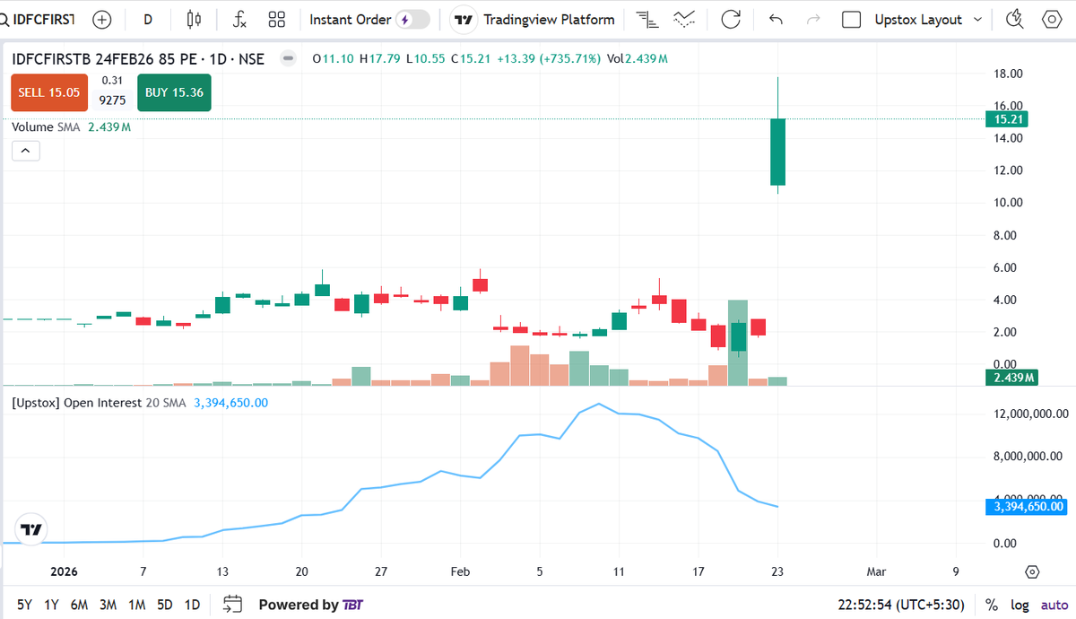Click the grey minus circle beside NSE

click(289, 59)
